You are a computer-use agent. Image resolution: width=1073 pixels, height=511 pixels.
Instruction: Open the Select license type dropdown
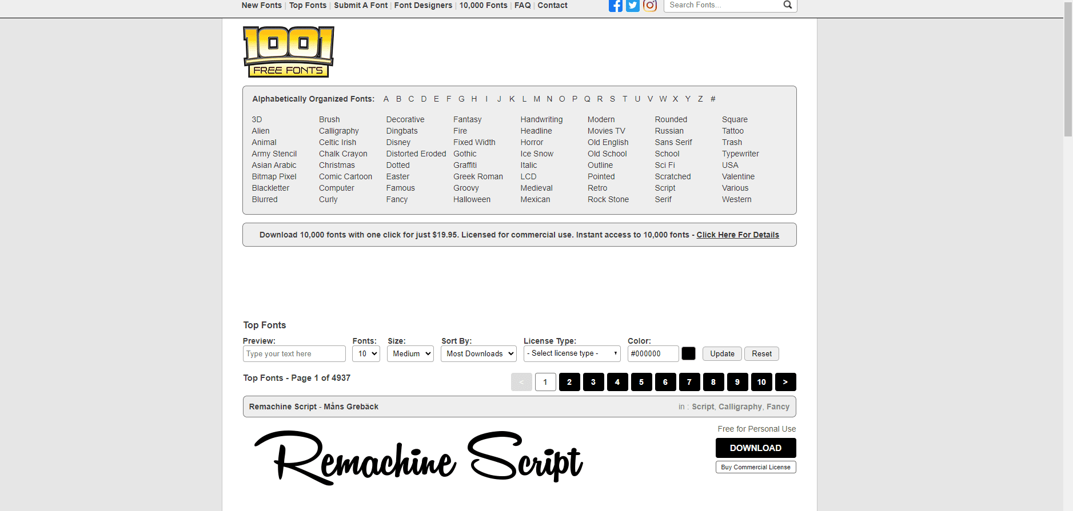[x=572, y=354]
